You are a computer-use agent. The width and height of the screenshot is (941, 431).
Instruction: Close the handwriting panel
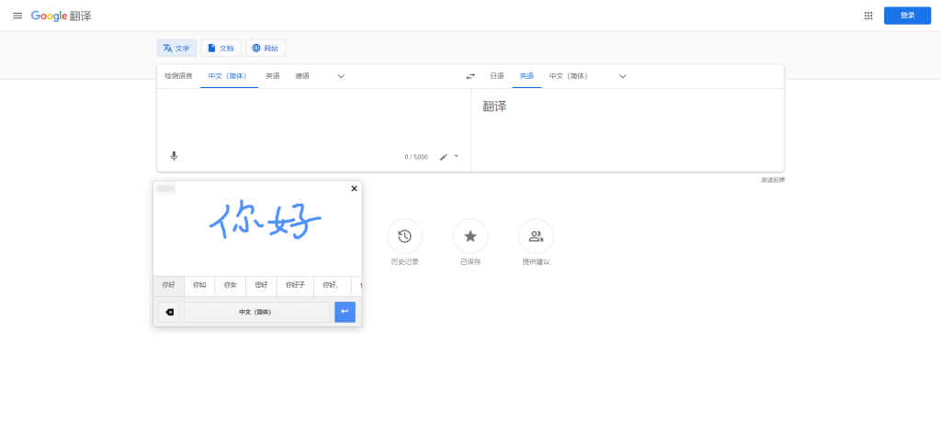(x=354, y=189)
